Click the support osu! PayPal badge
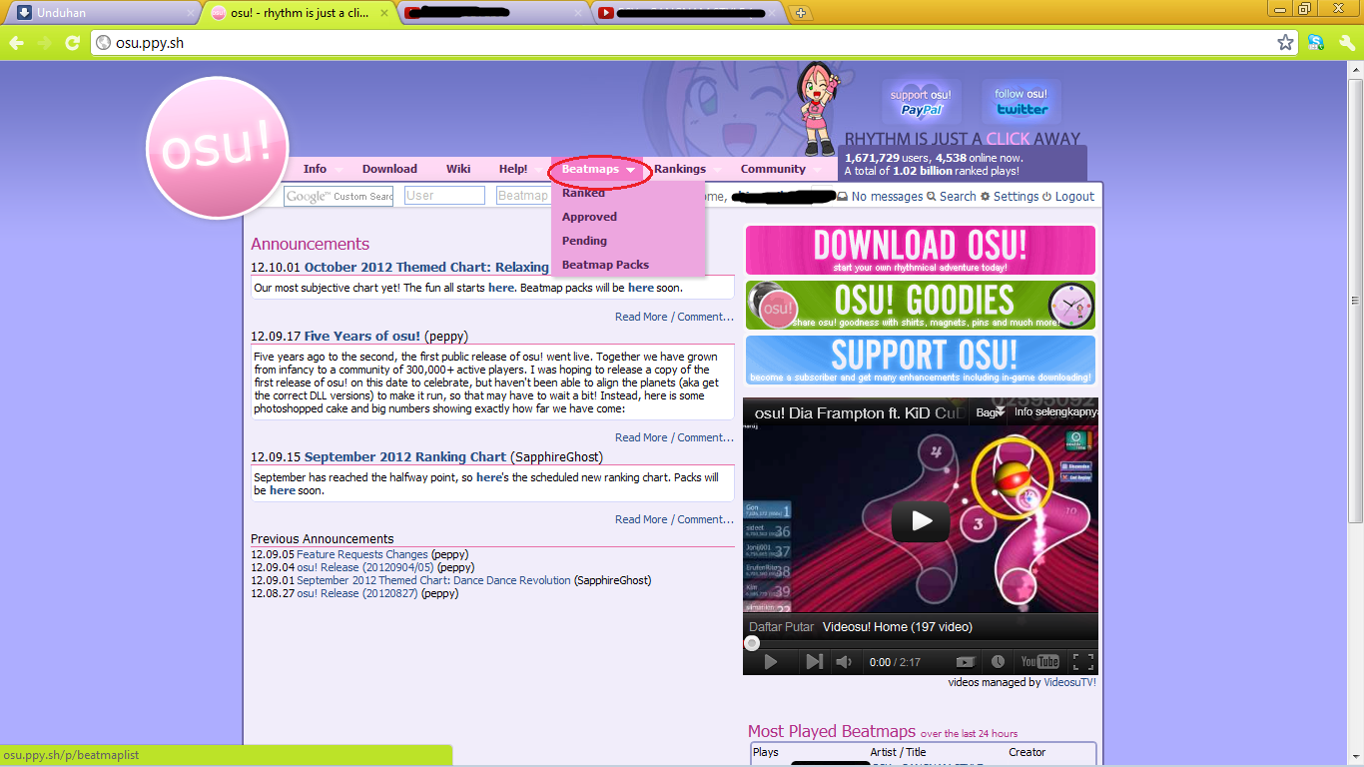Viewport: 1364px width, 767px height. 922,102
